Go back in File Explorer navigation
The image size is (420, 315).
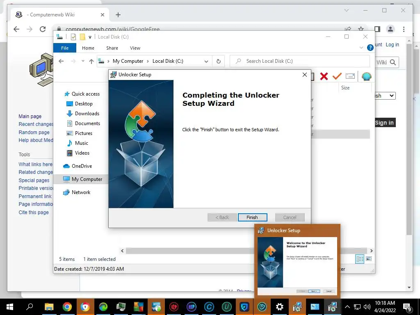tap(62, 61)
